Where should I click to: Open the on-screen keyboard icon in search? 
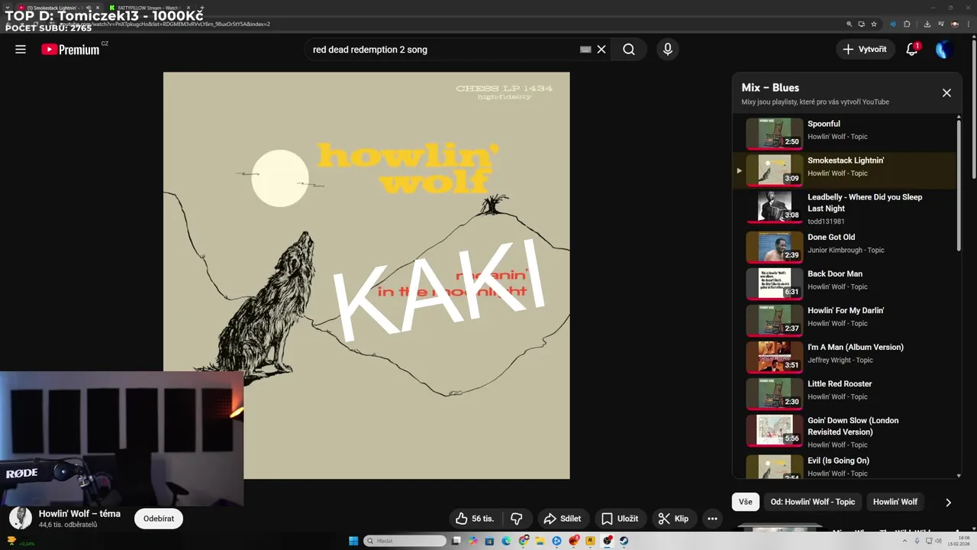(585, 50)
